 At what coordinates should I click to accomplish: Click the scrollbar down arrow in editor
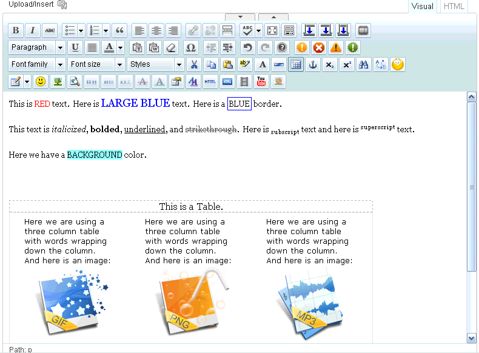(472, 338)
